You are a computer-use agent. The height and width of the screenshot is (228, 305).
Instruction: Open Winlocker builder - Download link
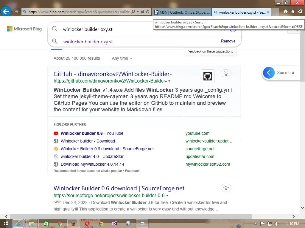(x=88, y=141)
